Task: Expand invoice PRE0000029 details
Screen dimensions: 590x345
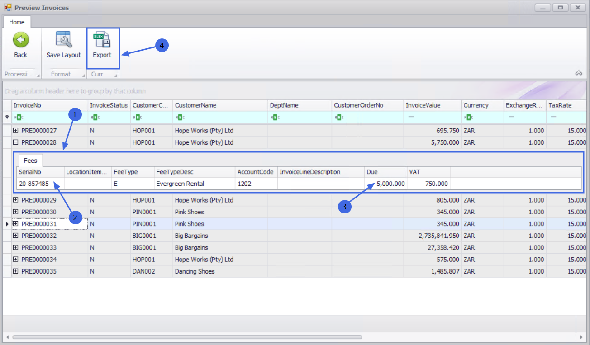Action: tap(16, 200)
